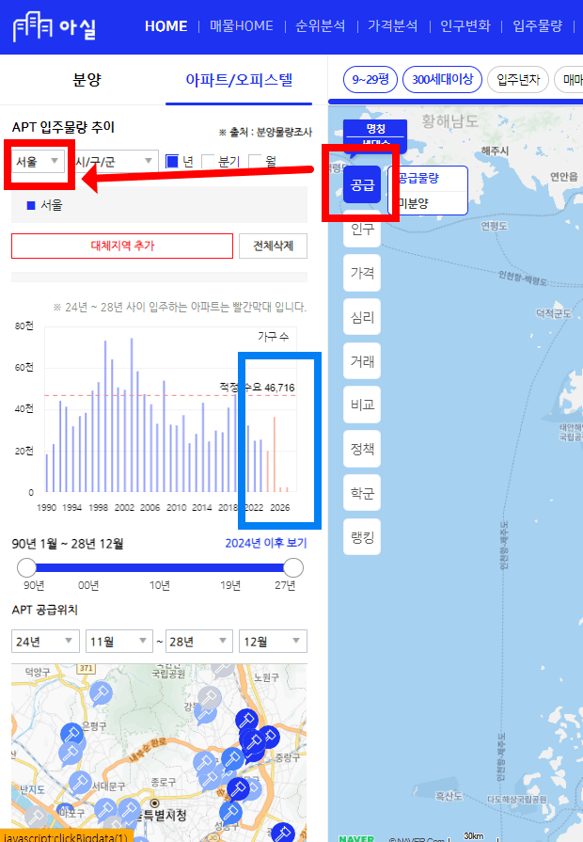Open 매물HOME in the top menu
Viewport: 583px width, 842px height.
pos(241,25)
